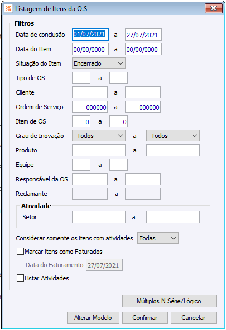
Task: Click the second Tipo de OS field
Action: 118,78
